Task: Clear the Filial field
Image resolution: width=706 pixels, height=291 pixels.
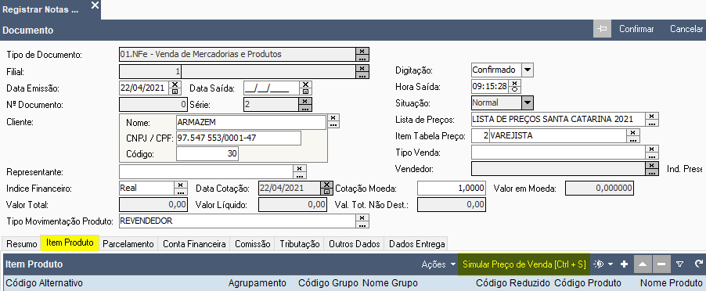Action: (362, 68)
